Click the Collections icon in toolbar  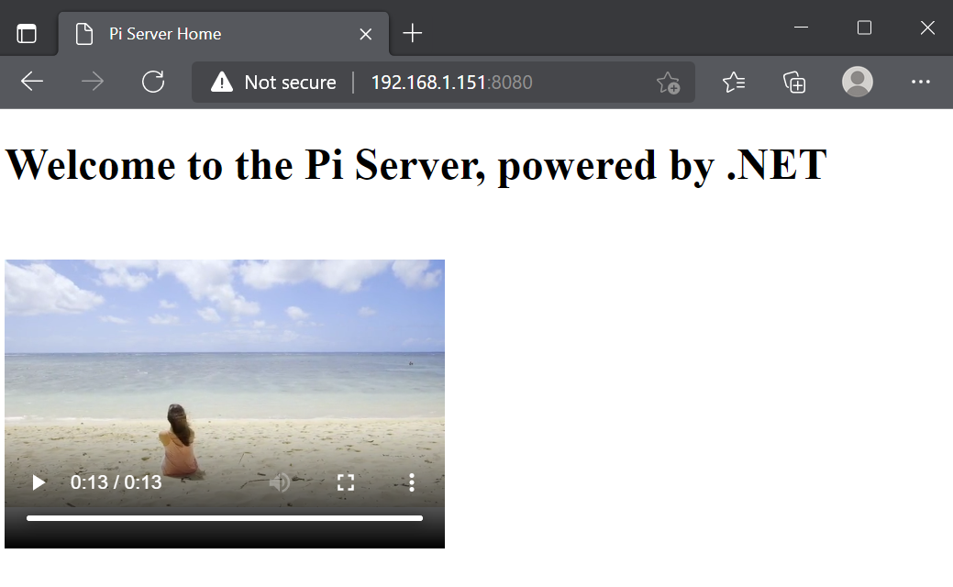pyautogui.click(x=794, y=82)
